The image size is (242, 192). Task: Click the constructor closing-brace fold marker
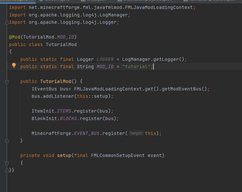(x=7, y=141)
